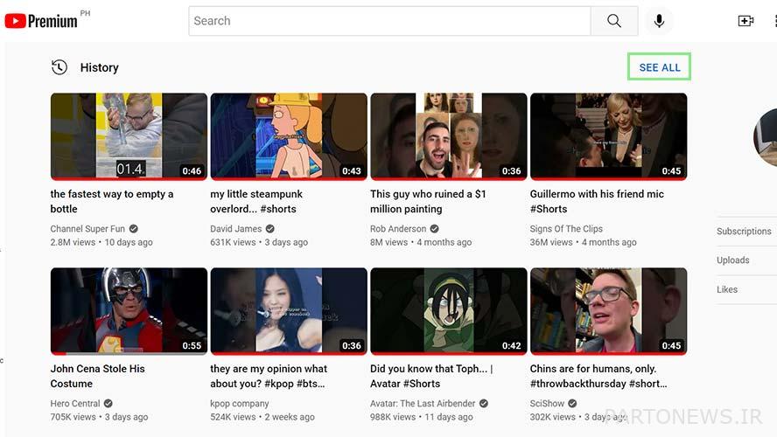Click verified badge next to Channel Super Fun
This screenshot has width=777, height=437.
(x=134, y=229)
